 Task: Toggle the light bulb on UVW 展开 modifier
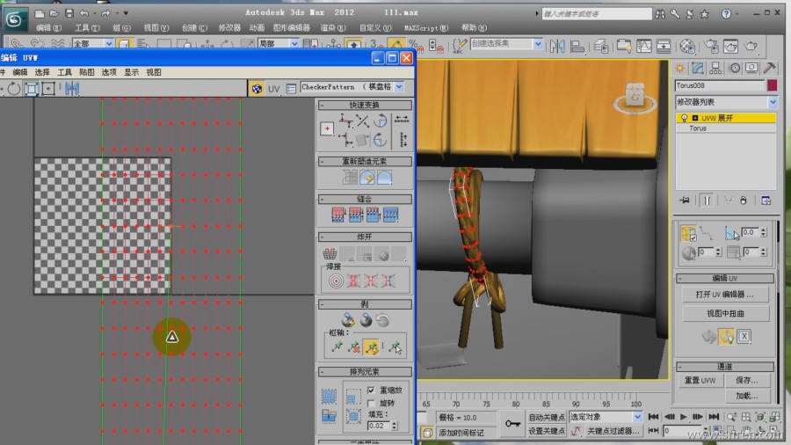click(x=683, y=118)
